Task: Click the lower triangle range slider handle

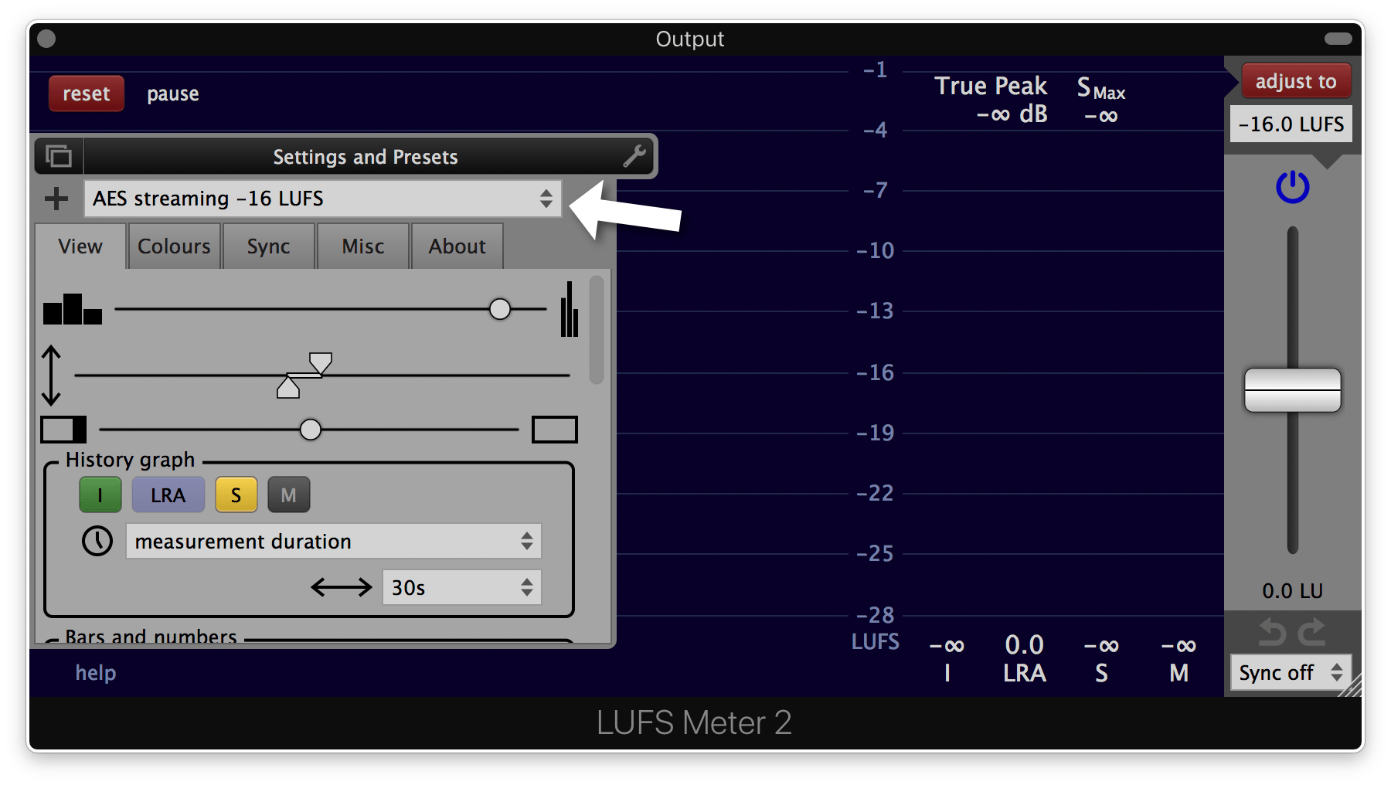Action: 288,387
